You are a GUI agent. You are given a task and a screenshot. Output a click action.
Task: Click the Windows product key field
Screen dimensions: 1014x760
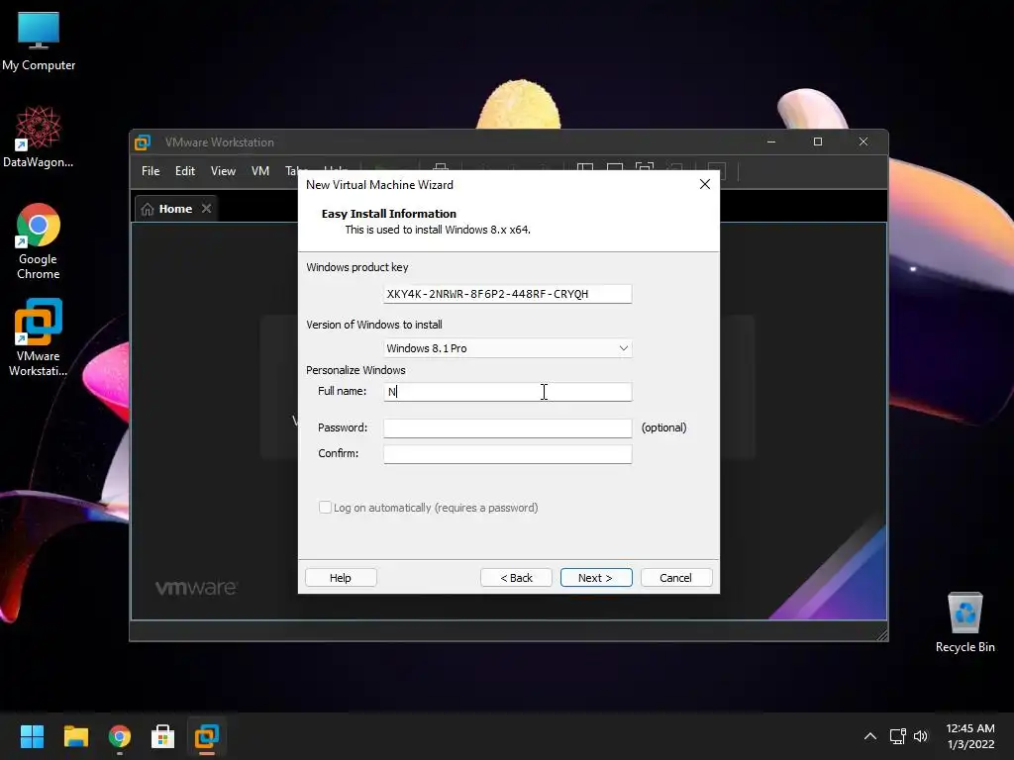click(x=508, y=294)
